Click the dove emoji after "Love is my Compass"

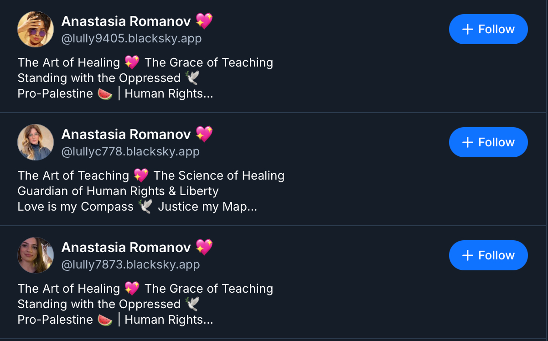click(145, 207)
